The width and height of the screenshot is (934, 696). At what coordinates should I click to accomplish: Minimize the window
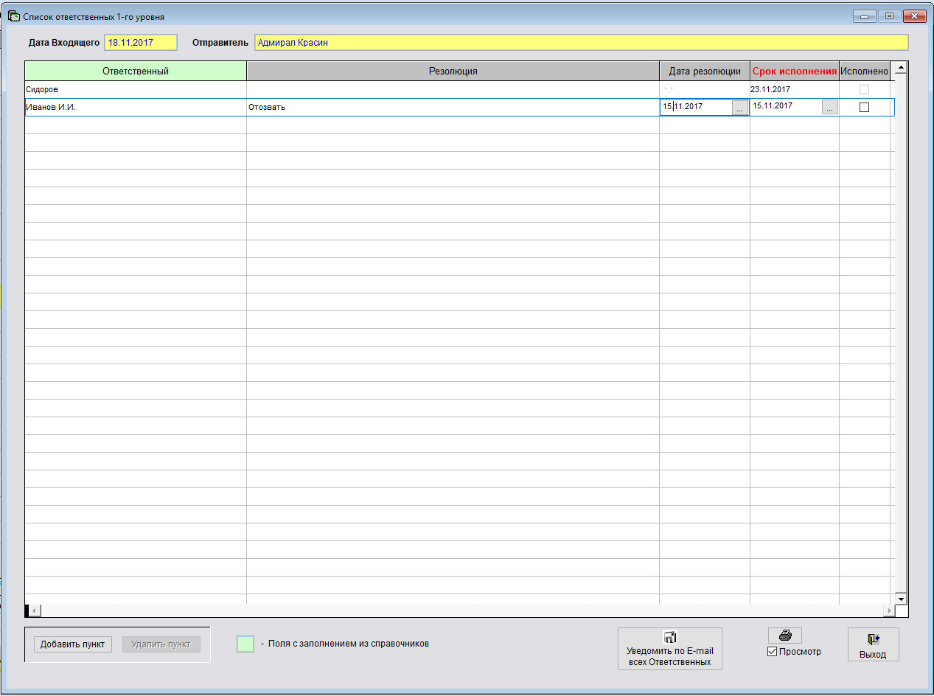pos(863,15)
